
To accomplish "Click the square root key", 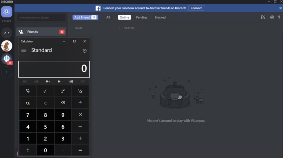I will 45,91.
